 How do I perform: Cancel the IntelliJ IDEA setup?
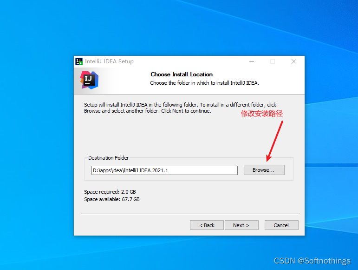point(281,225)
